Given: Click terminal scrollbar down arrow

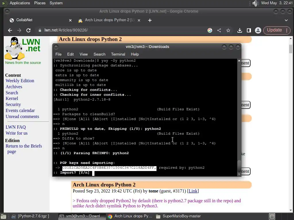Looking at the screenshot, I should [x=239, y=174].
